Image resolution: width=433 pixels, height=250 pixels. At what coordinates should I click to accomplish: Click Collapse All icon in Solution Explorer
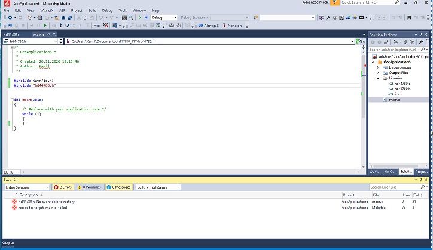click(x=405, y=42)
